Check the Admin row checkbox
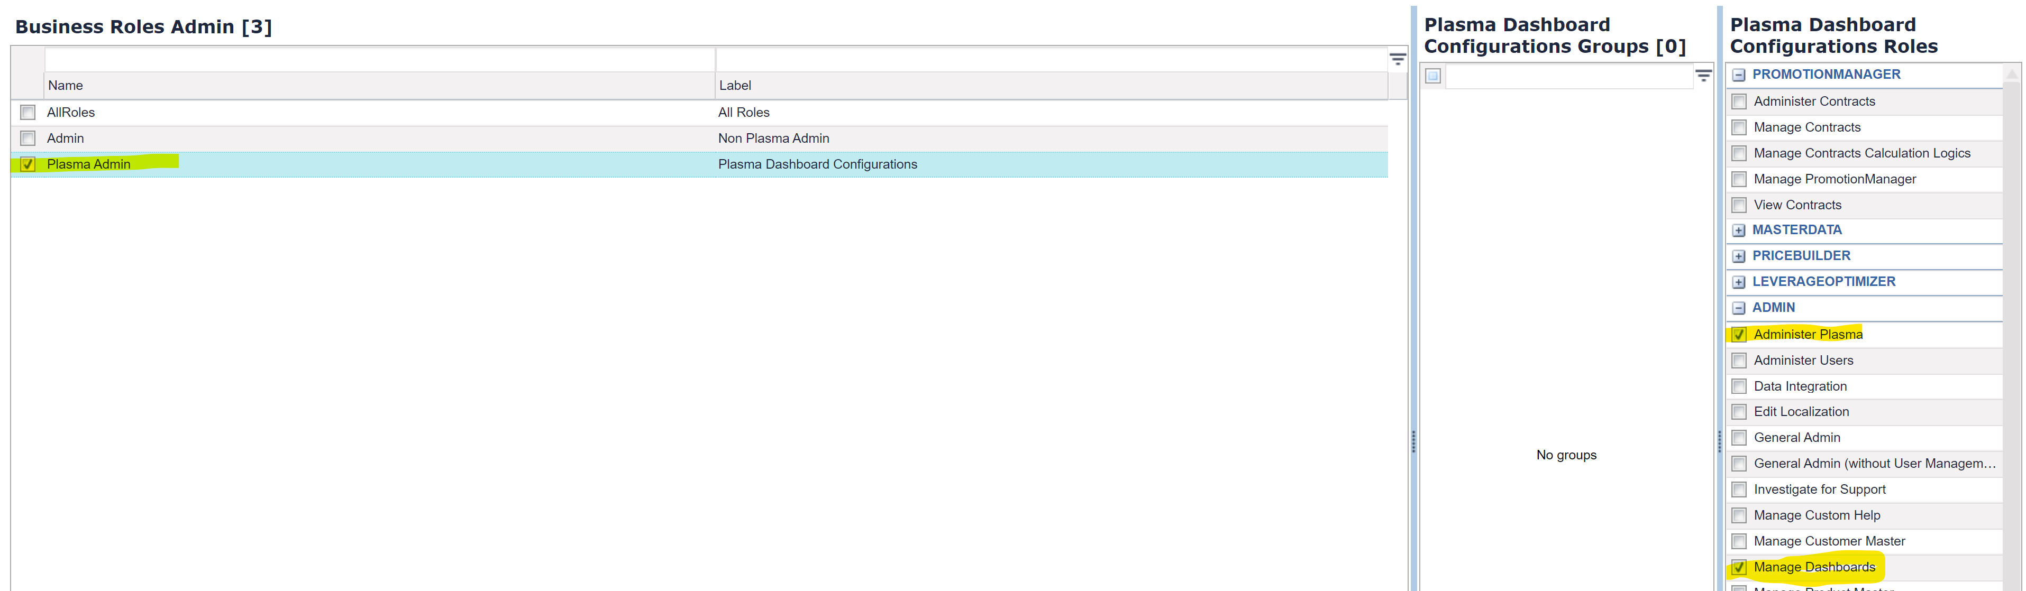 29,138
